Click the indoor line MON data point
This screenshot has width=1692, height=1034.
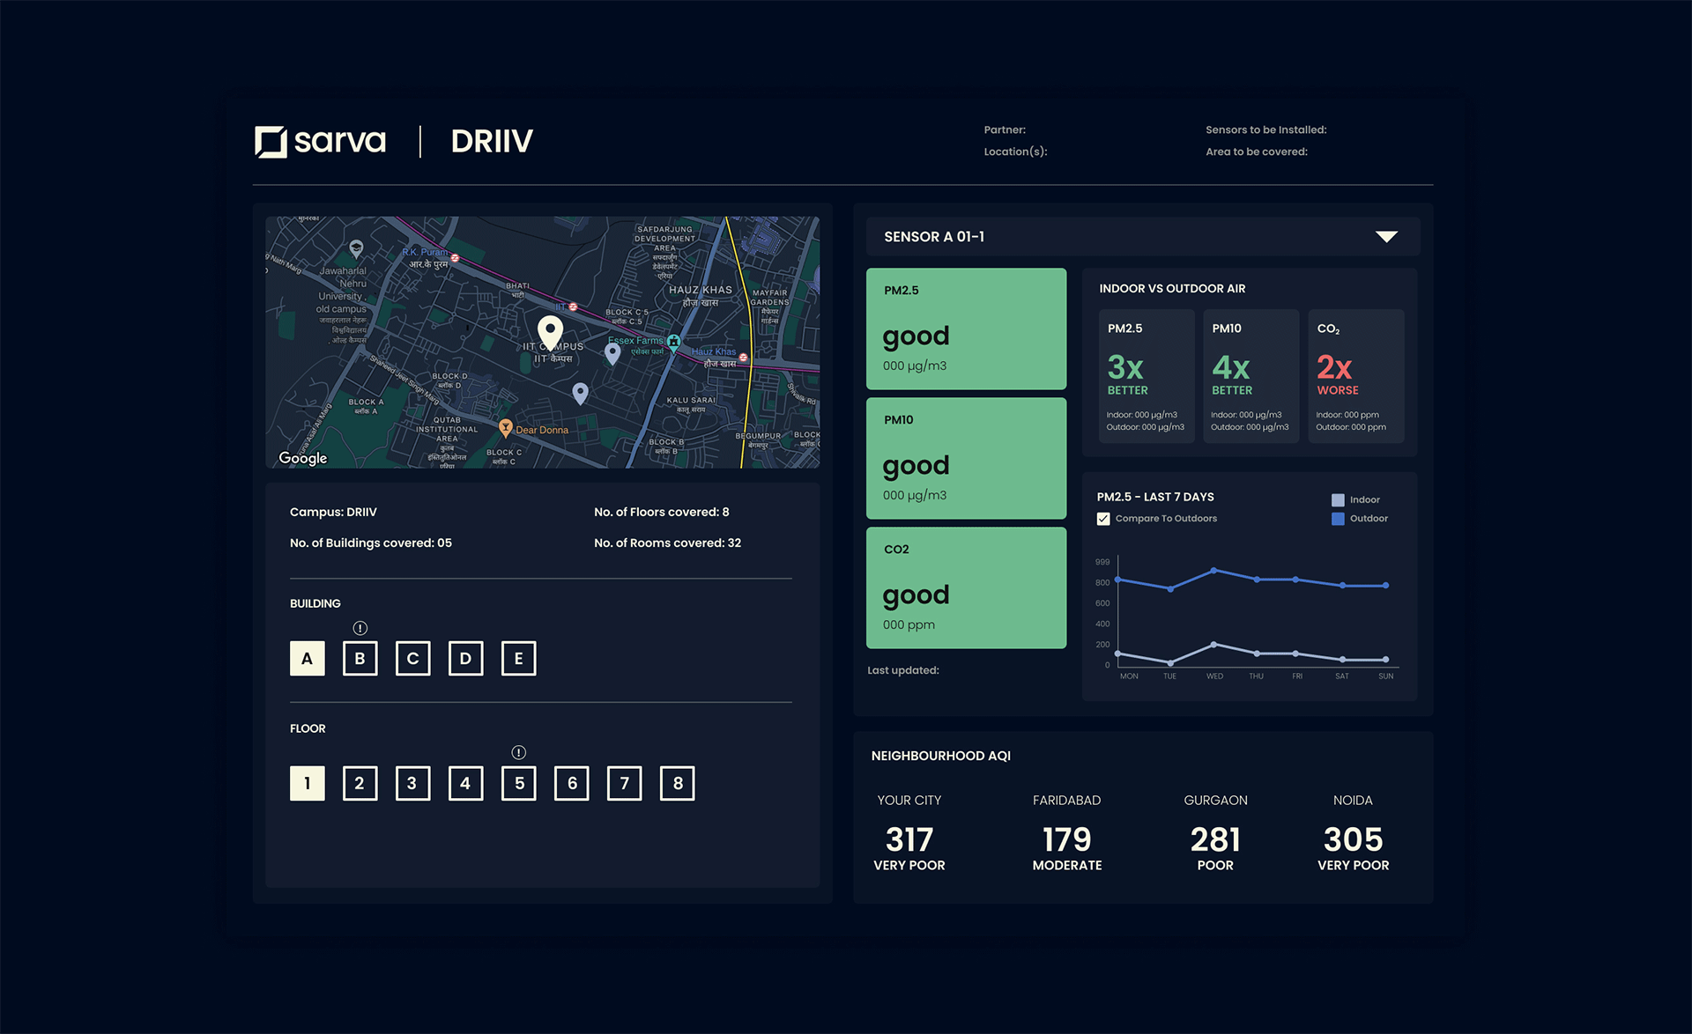coord(1118,653)
